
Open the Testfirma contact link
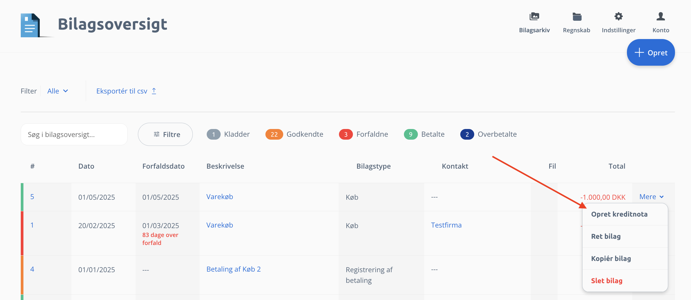coord(446,225)
